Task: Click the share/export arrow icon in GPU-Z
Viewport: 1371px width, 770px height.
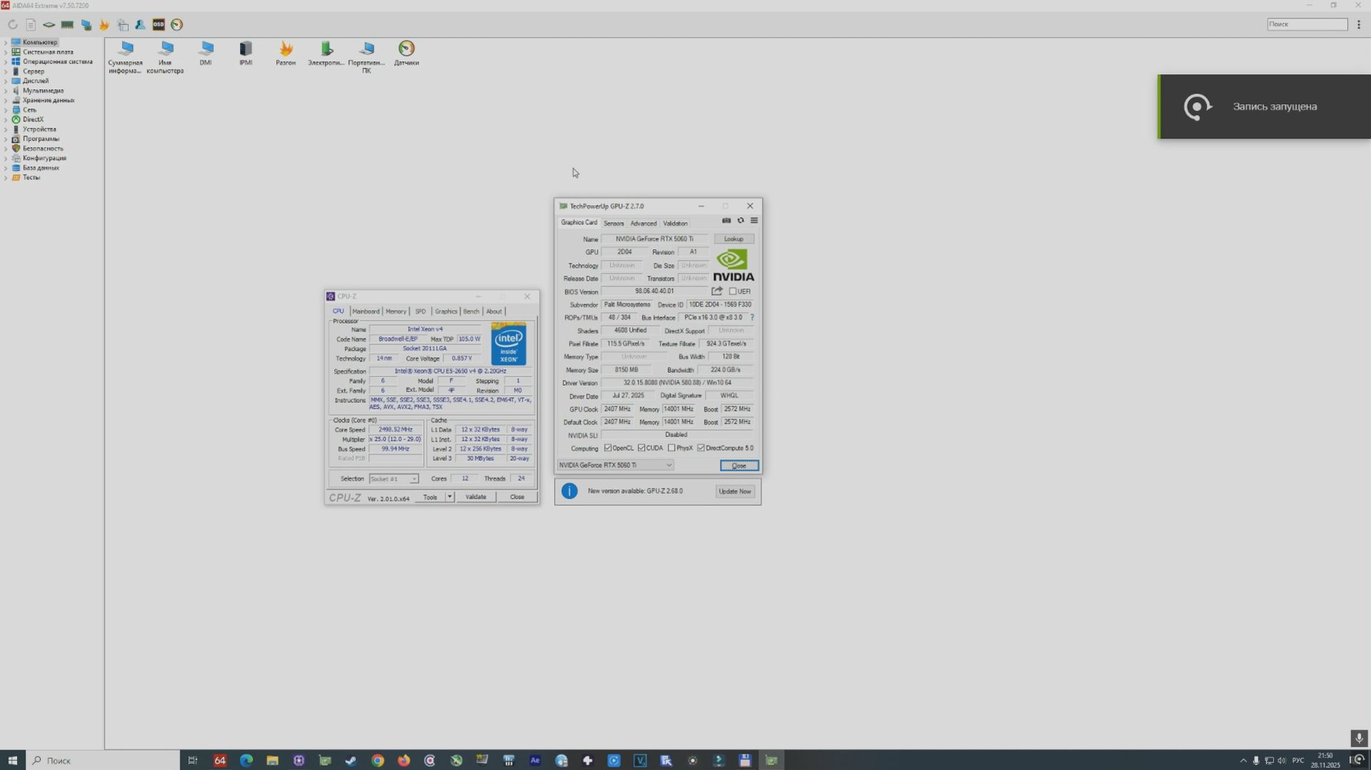Action: click(716, 291)
